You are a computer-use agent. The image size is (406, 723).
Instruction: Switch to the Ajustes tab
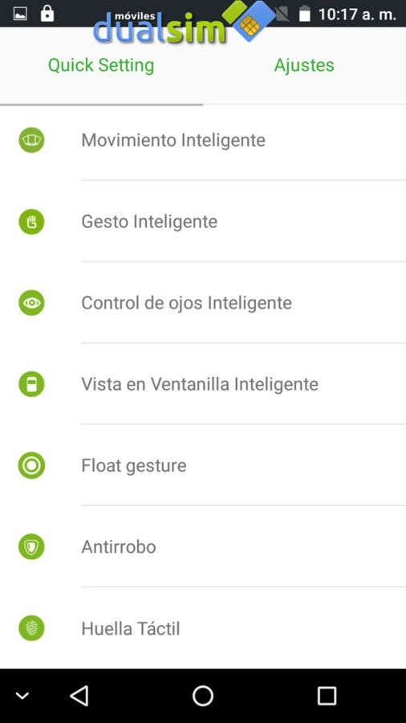(x=304, y=65)
